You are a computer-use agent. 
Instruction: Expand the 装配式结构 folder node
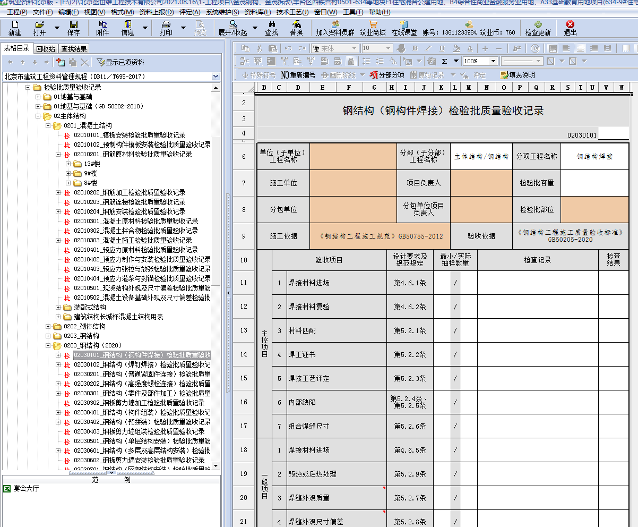tap(58, 307)
